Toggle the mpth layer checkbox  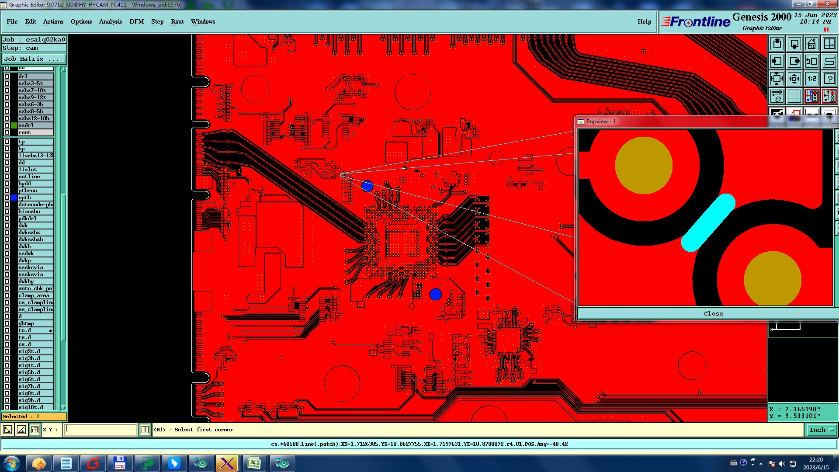pyautogui.click(x=7, y=198)
